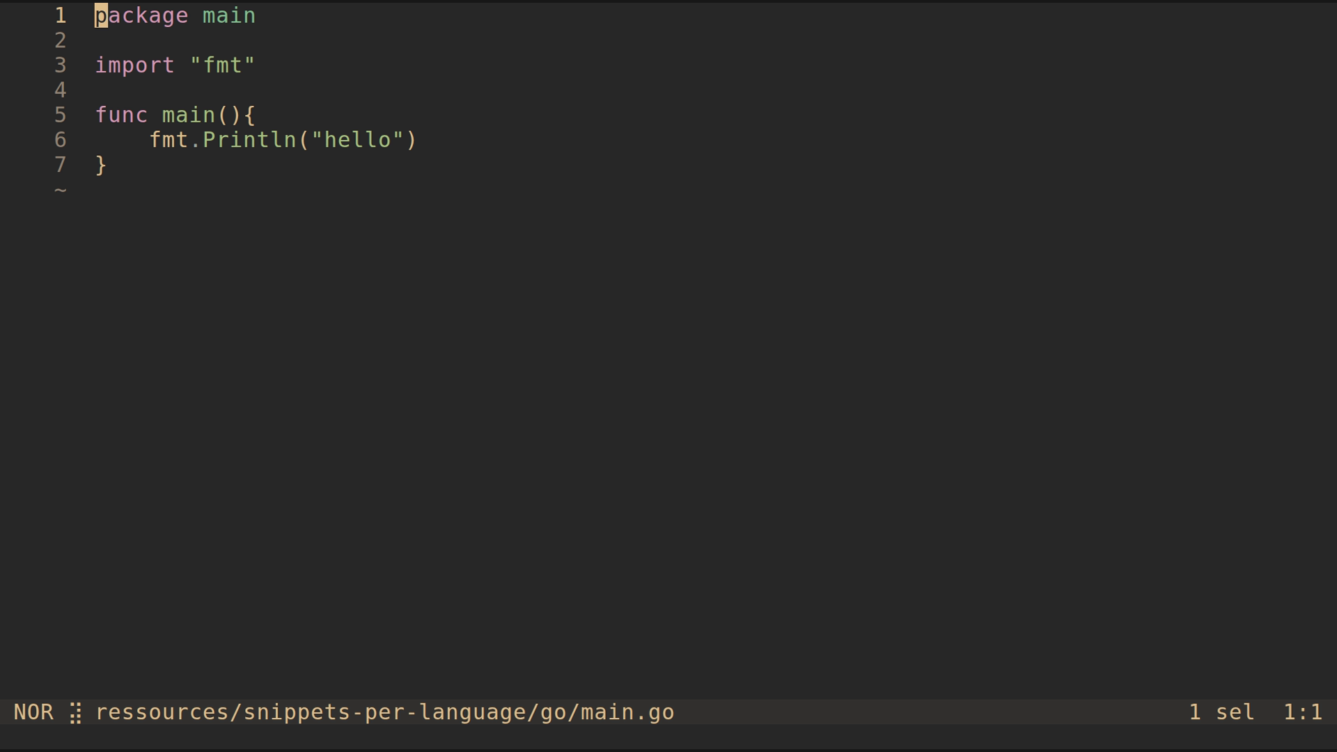Click line number 5 in the gutter

click(x=61, y=115)
